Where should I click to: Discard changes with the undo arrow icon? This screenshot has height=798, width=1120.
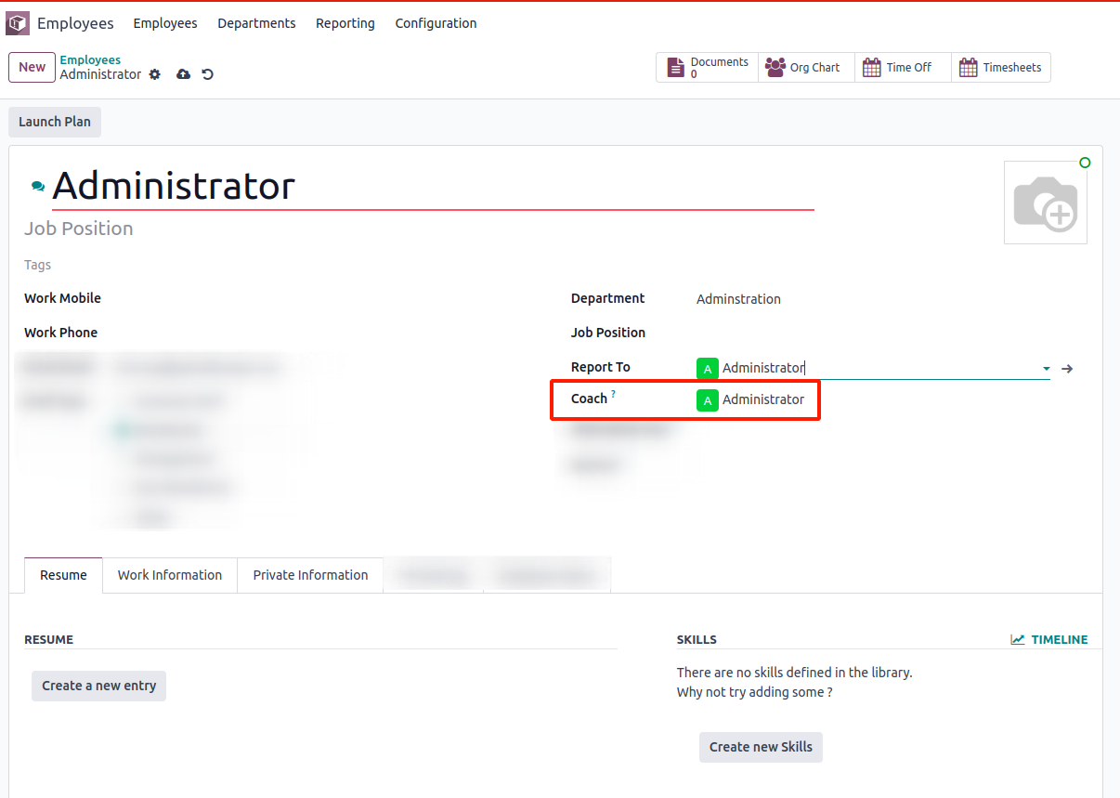click(x=208, y=74)
